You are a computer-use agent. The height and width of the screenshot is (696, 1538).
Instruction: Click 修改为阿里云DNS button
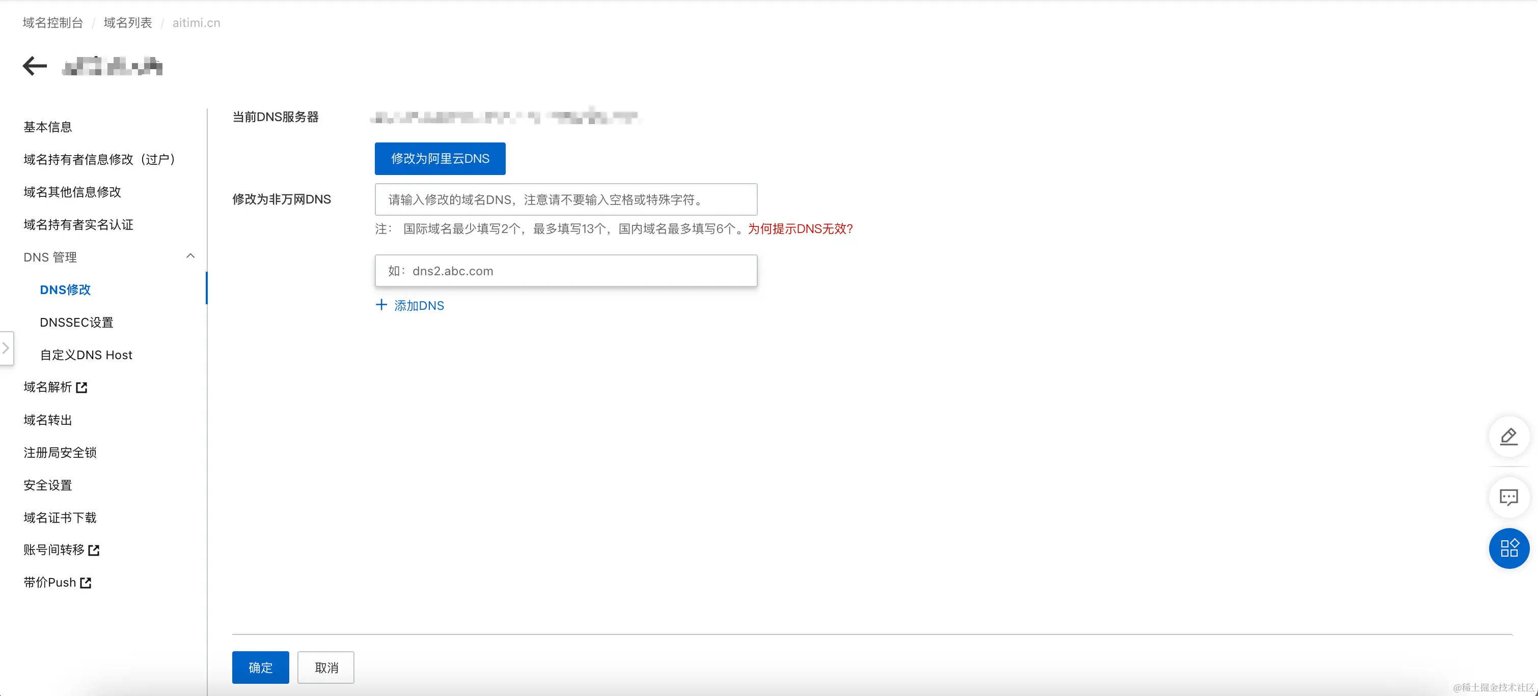pyautogui.click(x=440, y=159)
